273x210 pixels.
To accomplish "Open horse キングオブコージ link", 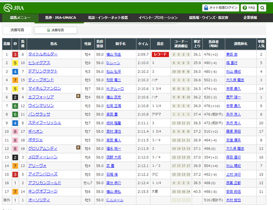I will tap(43, 191).
